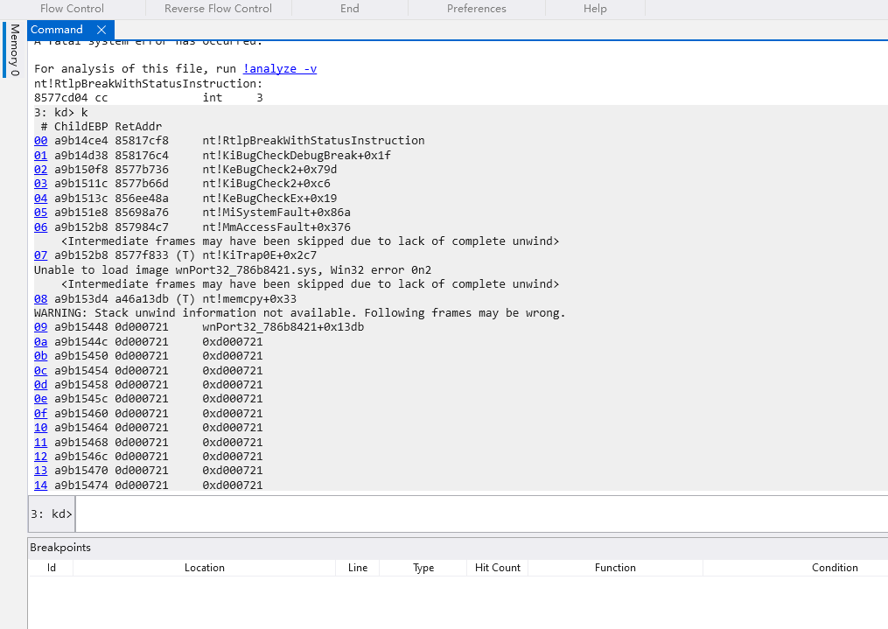Open stack frame 00 link

[40, 141]
